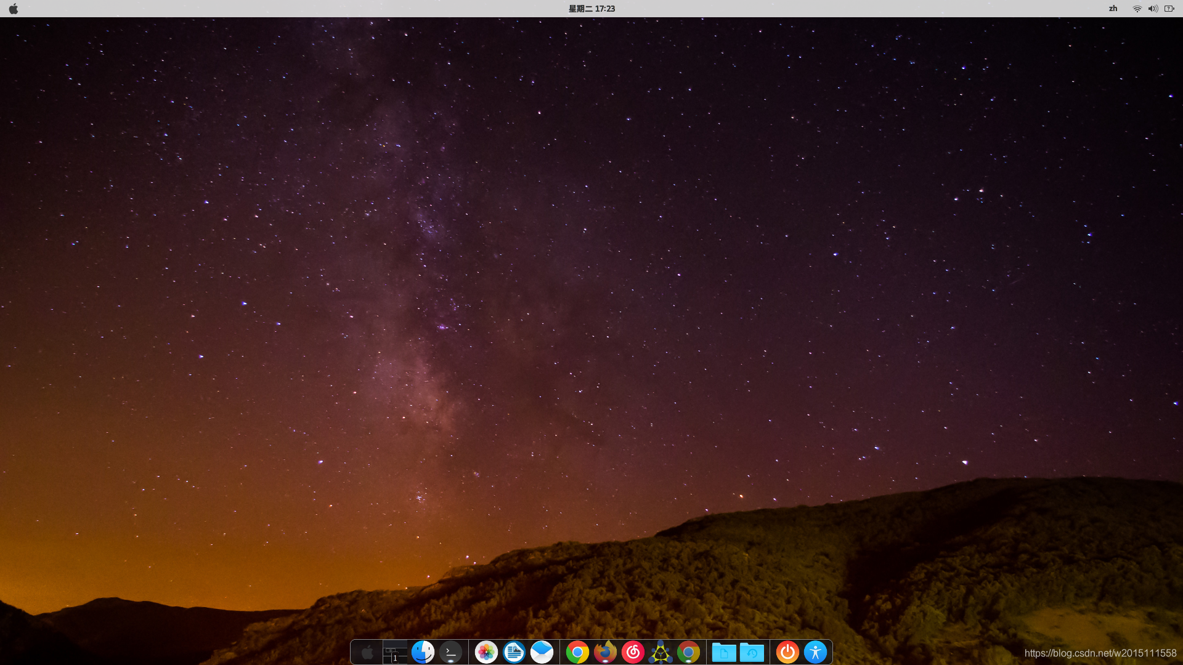Open the blue documents folder in dock
Image resolution: width=1183 pixels, height=665 pixels.
click(724, 652)
